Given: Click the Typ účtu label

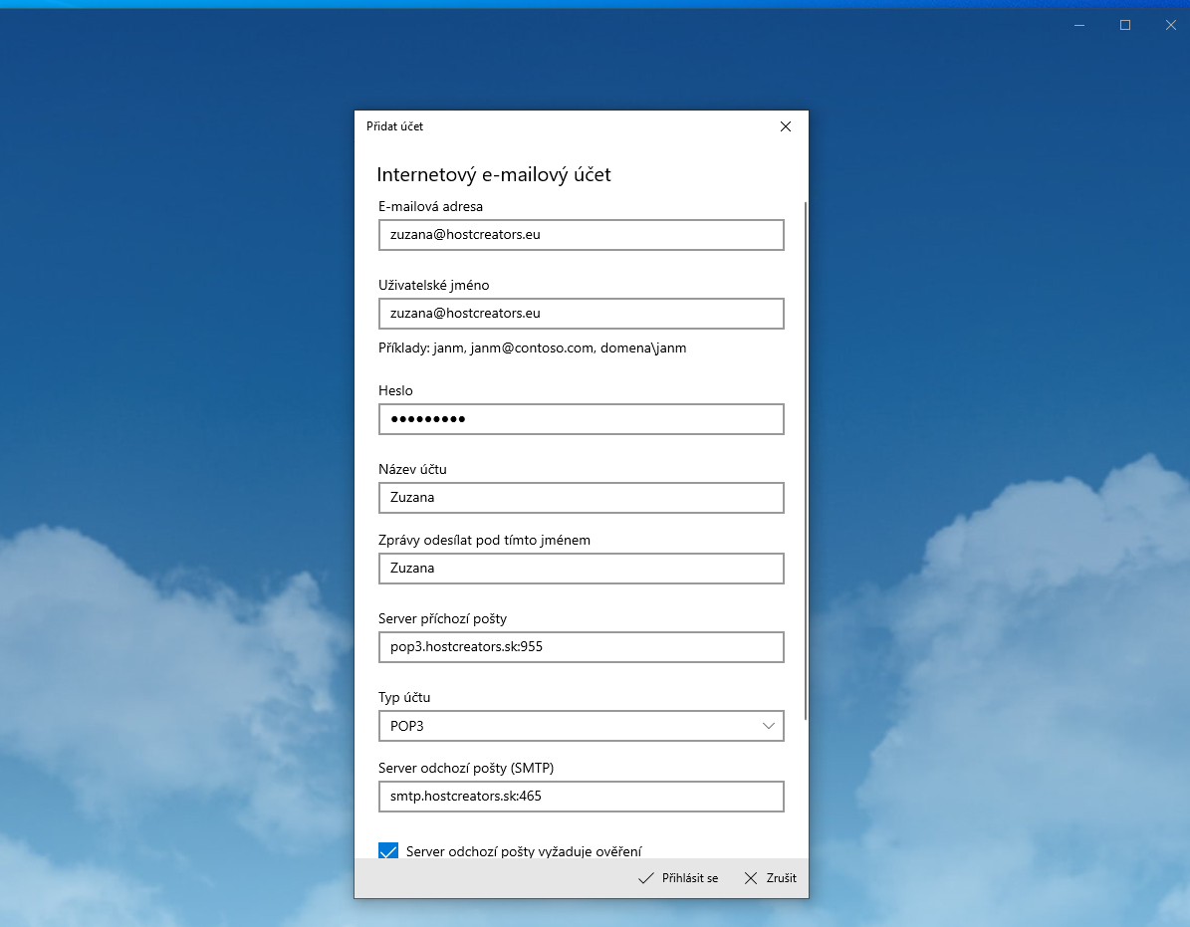Looking at the screenshot, I should click(404, 698).
